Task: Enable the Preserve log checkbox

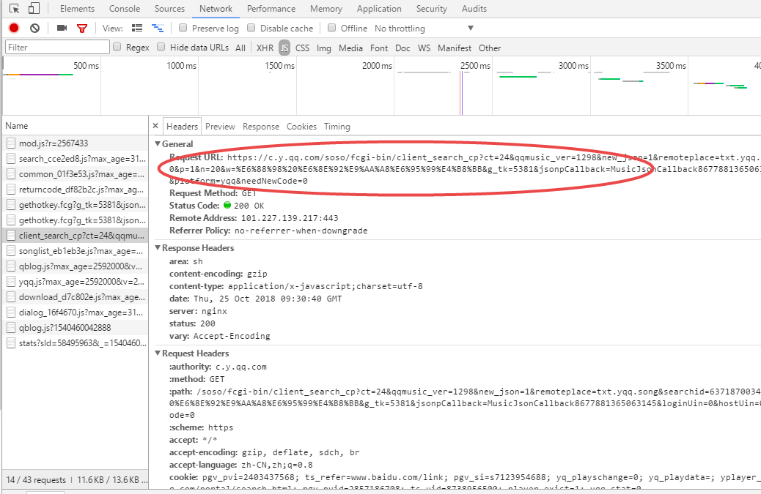Action: (183, 28)
